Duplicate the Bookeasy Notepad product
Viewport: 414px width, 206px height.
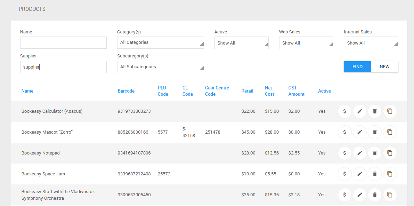point(390,153)
